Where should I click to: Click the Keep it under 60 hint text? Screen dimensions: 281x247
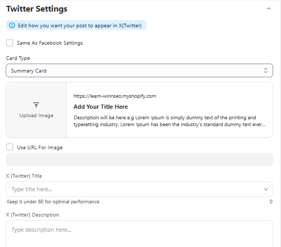pos(53,202)
